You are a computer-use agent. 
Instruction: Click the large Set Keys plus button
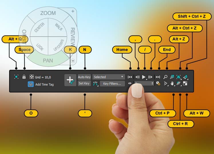(x=70, y=80)
